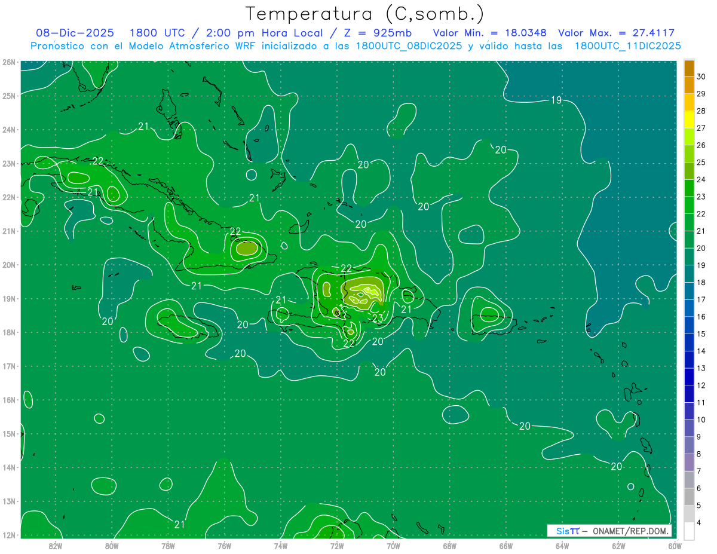717x554 pixels.
Task: Click the 23 contour label over Hispaniola
Action: (378, 318)
